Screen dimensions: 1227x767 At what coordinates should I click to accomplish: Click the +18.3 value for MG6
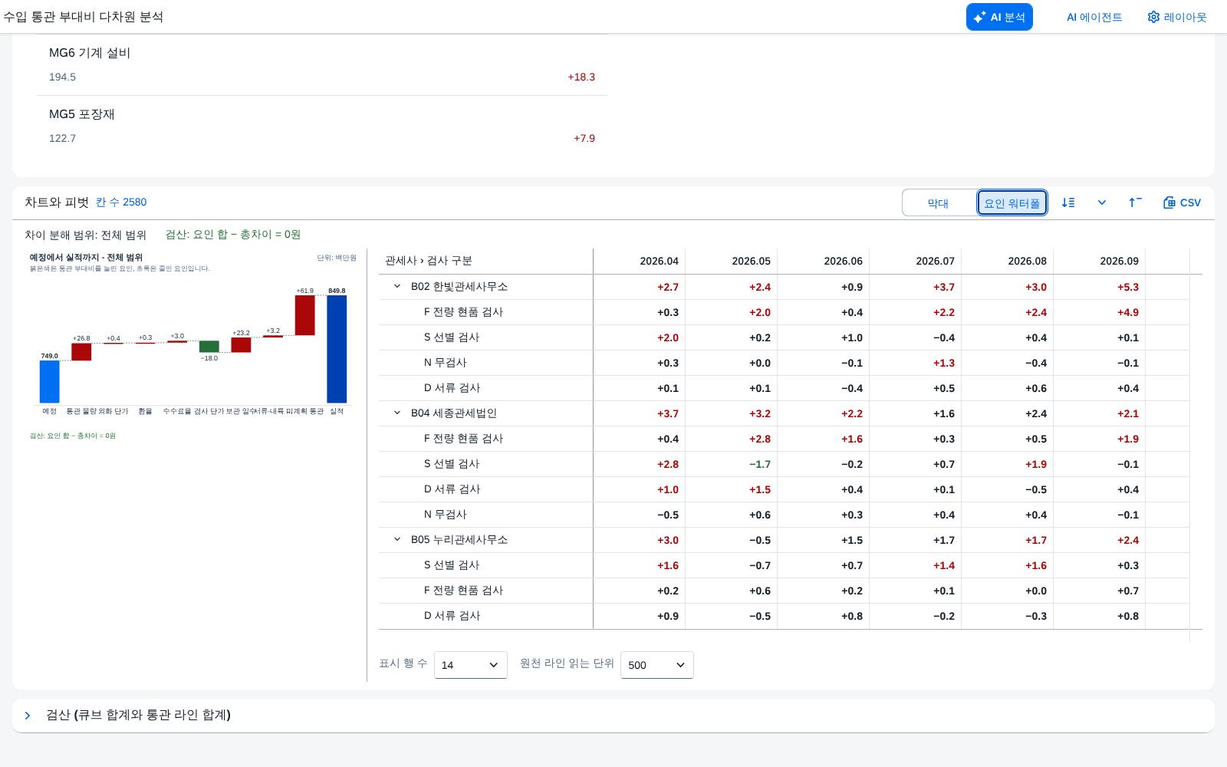click(581, 77)
